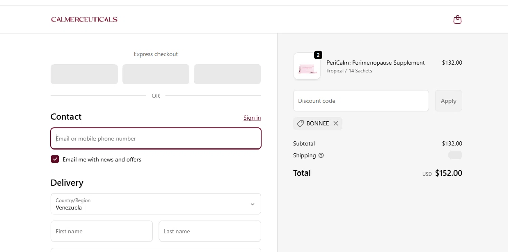Focus the Discount code field
The height and width of the screenshot is (252, 508).
361,101
